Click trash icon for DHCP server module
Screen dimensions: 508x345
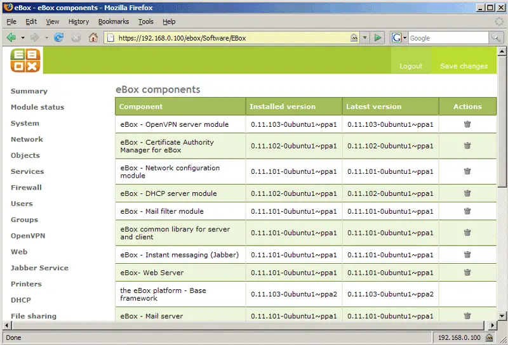click(467, 193)
